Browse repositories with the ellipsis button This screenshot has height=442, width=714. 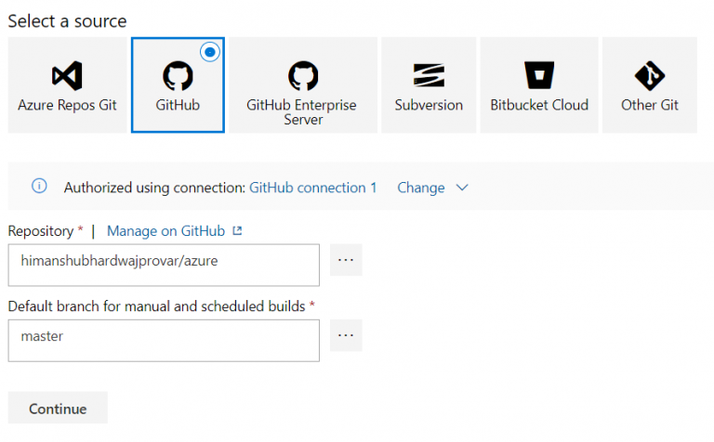346,261
